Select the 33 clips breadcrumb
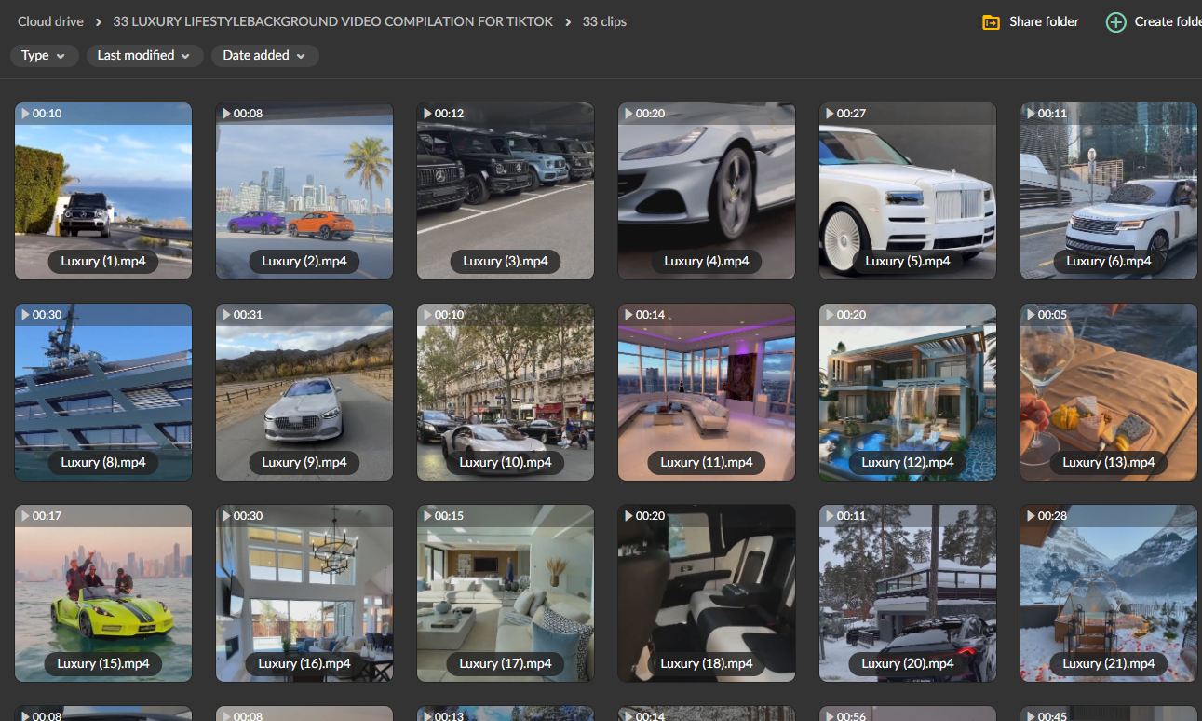 point(604,21)
